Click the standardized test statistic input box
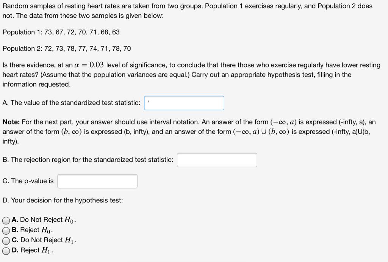This screenshot has width=388, height=262. pyautogui.click(x=184, y=103)
